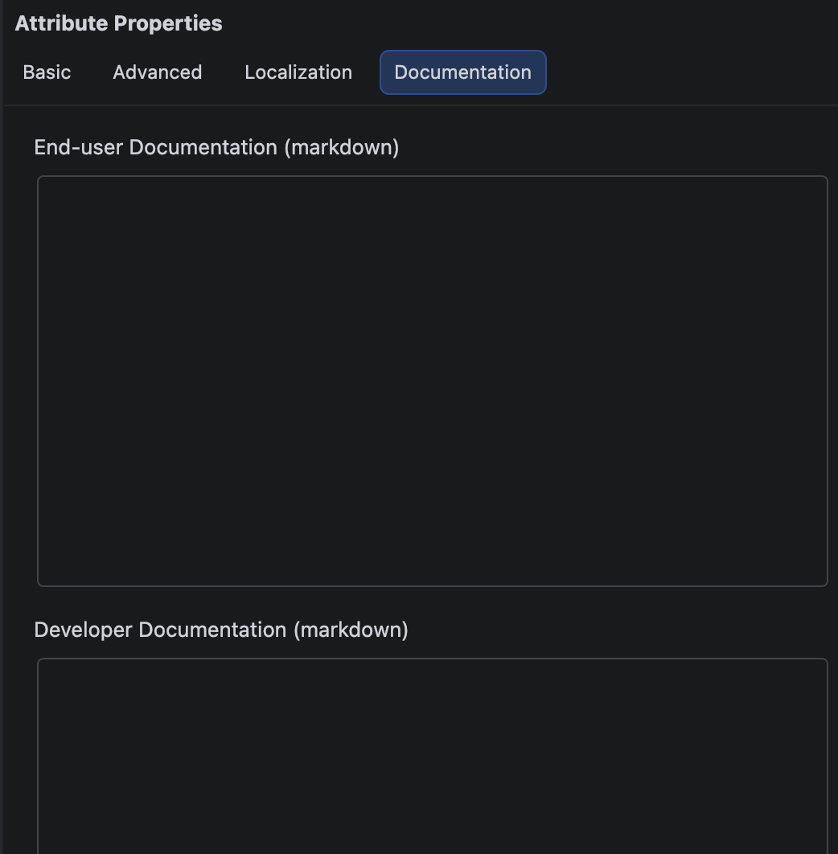Image resolution: width=838 pixels, height=854 pixels.
Task: Click the Attribute Properties heading
Action: pos(119,23)
